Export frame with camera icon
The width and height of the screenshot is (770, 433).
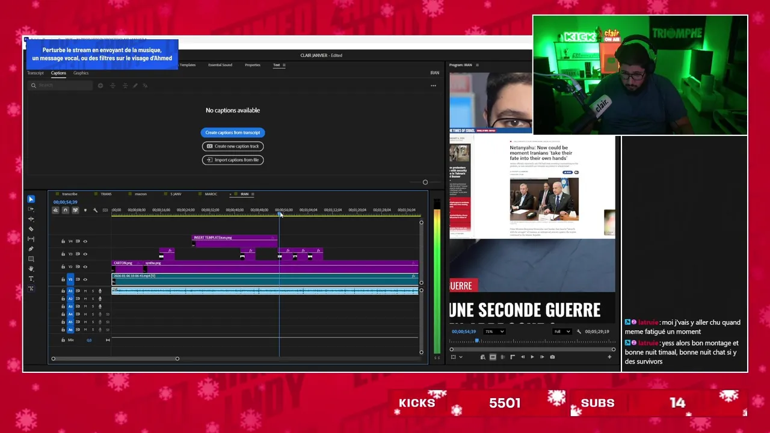[x=552, y=357]
